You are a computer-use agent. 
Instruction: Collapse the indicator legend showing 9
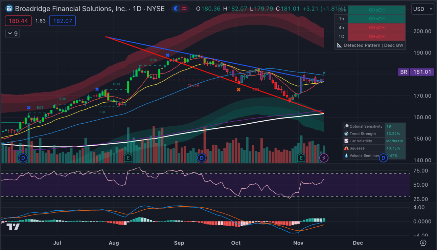click(12, 34)
